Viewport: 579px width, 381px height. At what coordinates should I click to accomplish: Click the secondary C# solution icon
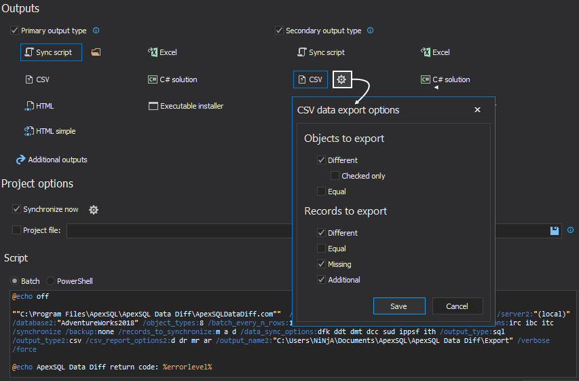426,79
